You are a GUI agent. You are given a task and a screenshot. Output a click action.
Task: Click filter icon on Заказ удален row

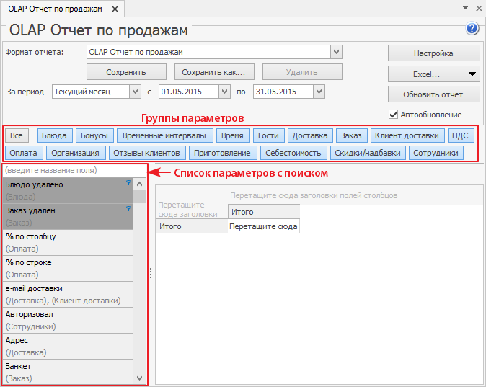click(x=129, y=209)
